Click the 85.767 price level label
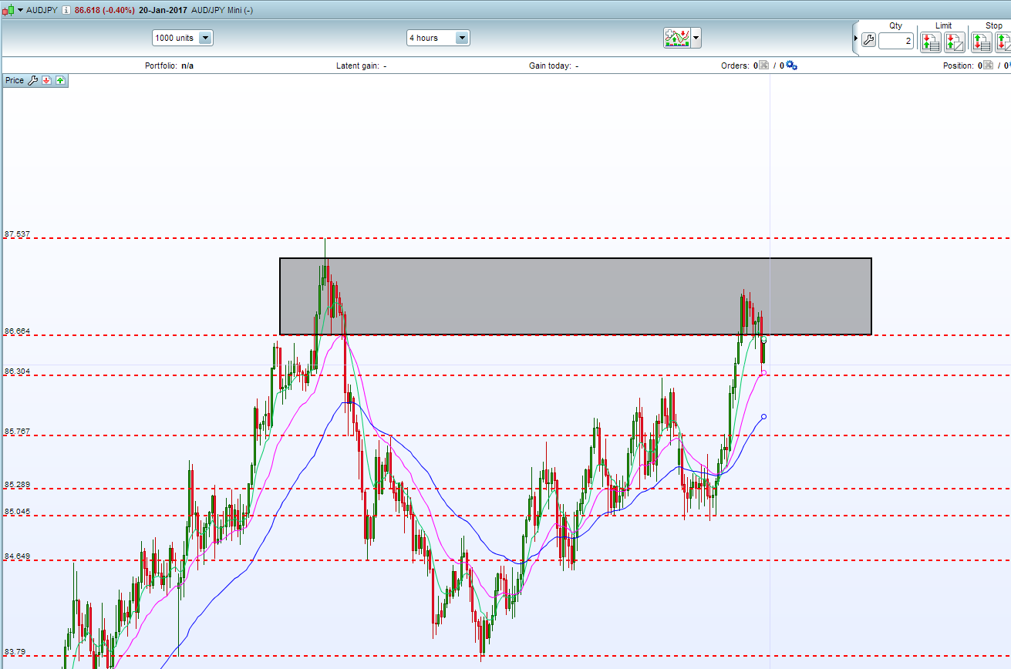This screenshot has height=669, width=1011. pos(17,431)
